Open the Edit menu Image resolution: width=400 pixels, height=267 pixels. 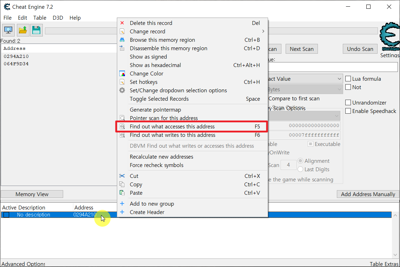(x=22, y=18)
